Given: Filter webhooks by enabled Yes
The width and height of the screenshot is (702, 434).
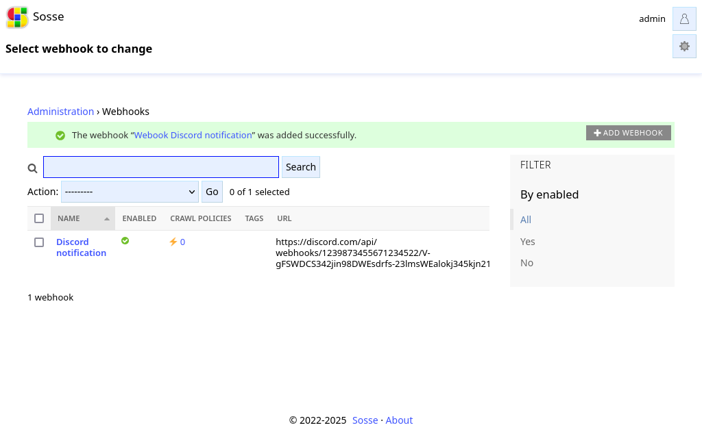Looking at the screenshot, I should pyautogui.click(x=527, y=242).
